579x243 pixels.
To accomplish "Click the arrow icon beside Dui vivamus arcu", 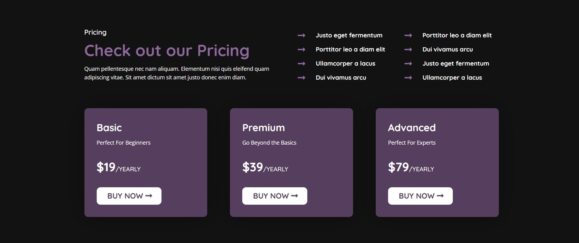I will point(301,77).
